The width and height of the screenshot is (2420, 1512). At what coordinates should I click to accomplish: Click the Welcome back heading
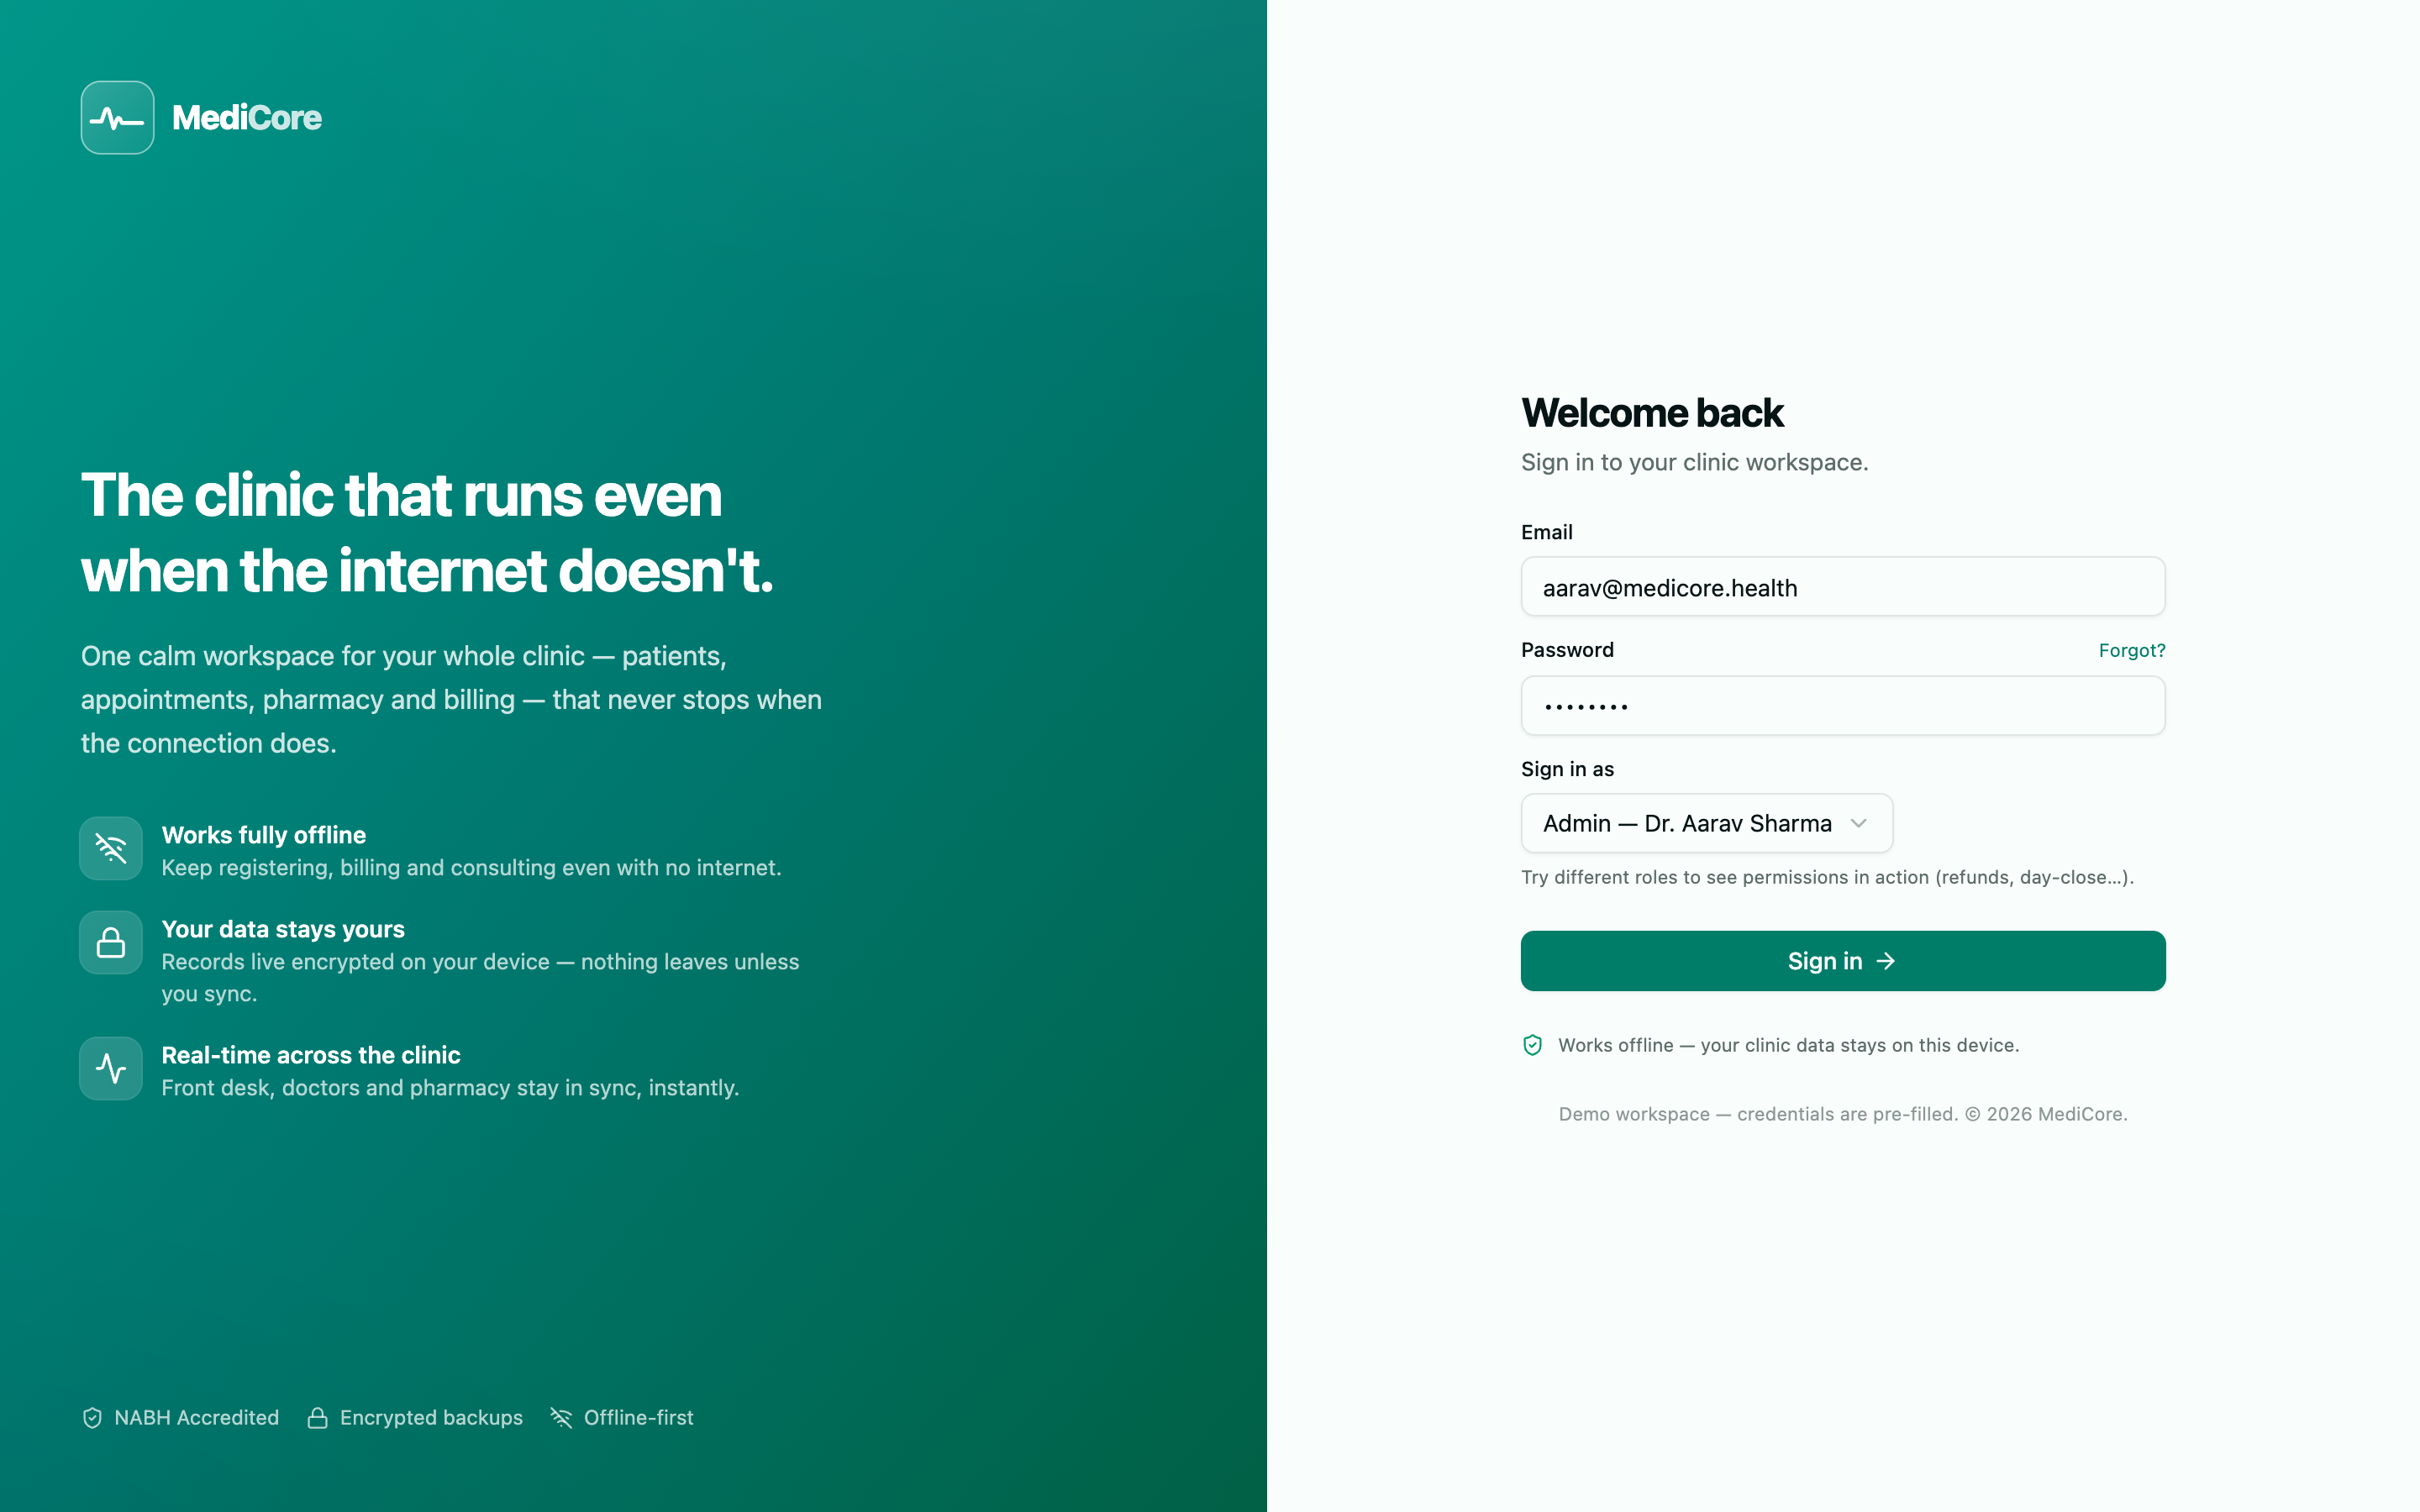click(1652, 413)
